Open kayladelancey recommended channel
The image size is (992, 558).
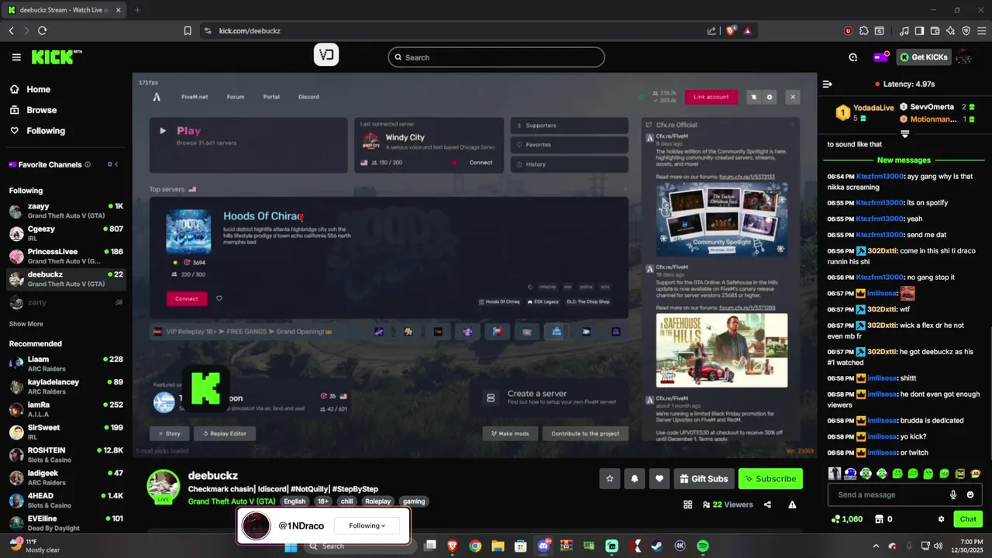66,386
